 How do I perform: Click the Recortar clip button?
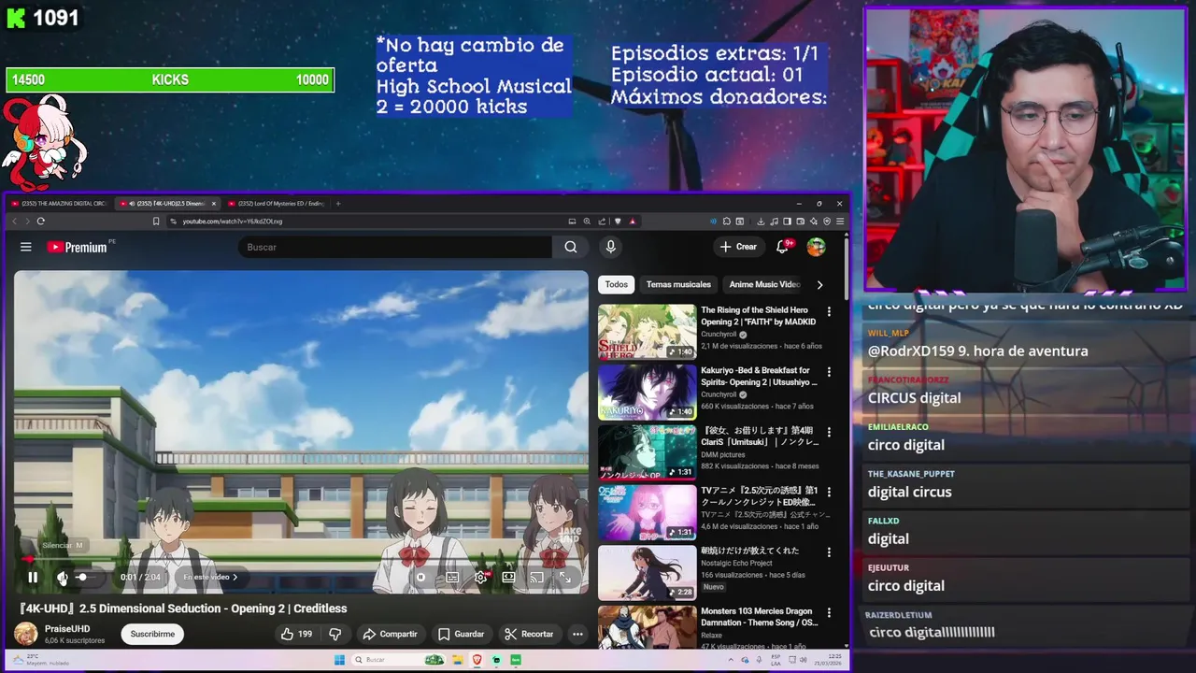tap(529, 634)
